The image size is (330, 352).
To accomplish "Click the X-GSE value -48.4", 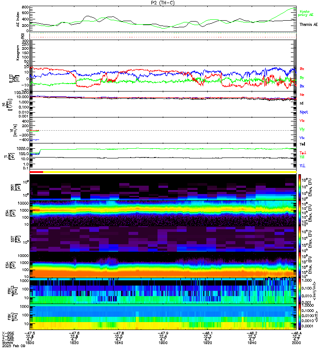I will 296,333.
